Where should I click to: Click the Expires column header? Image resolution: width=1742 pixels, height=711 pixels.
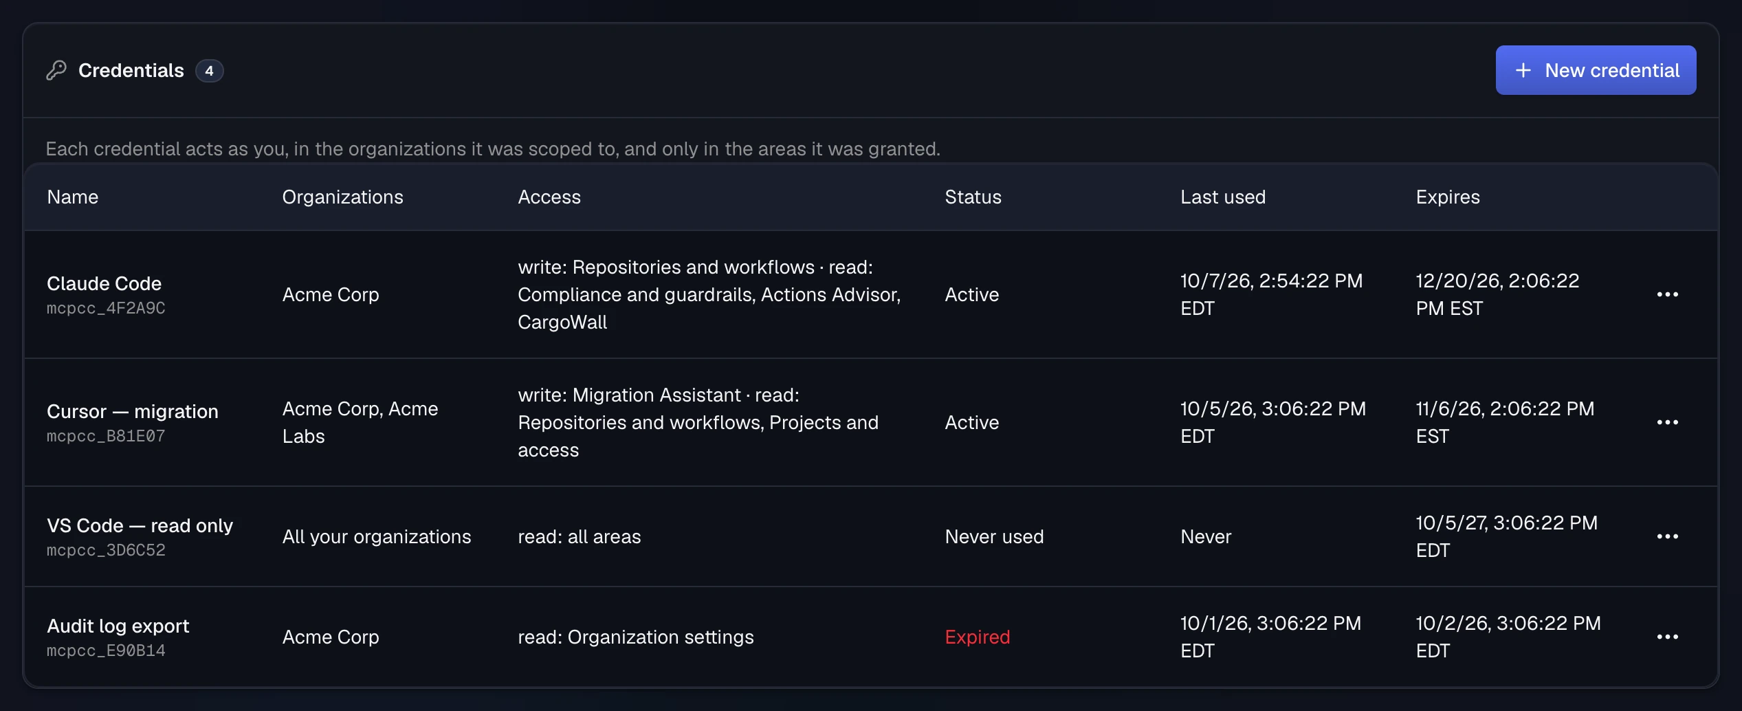click(x=1448, y=197)
